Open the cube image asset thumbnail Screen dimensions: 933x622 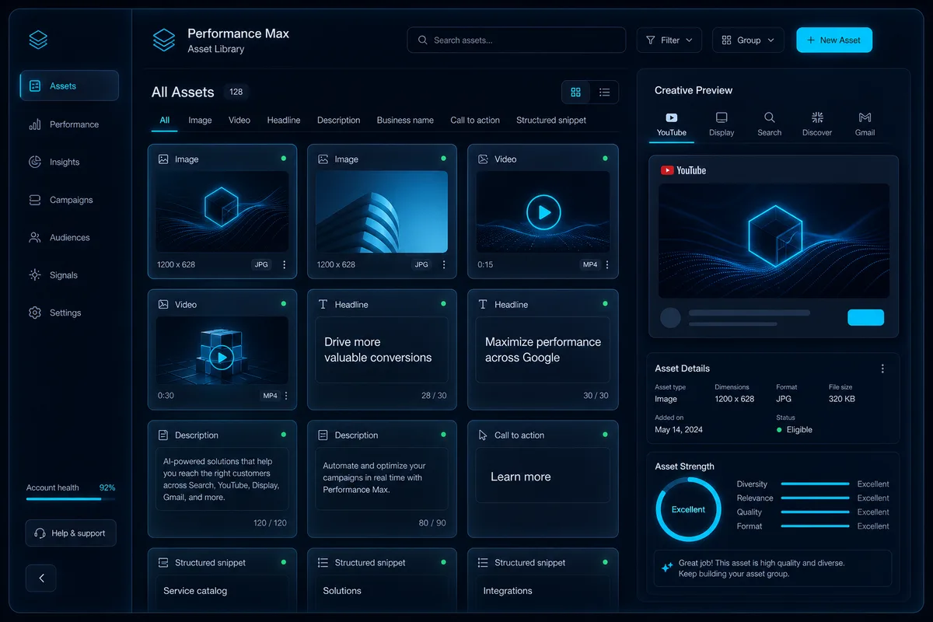[x=222, y=211]
